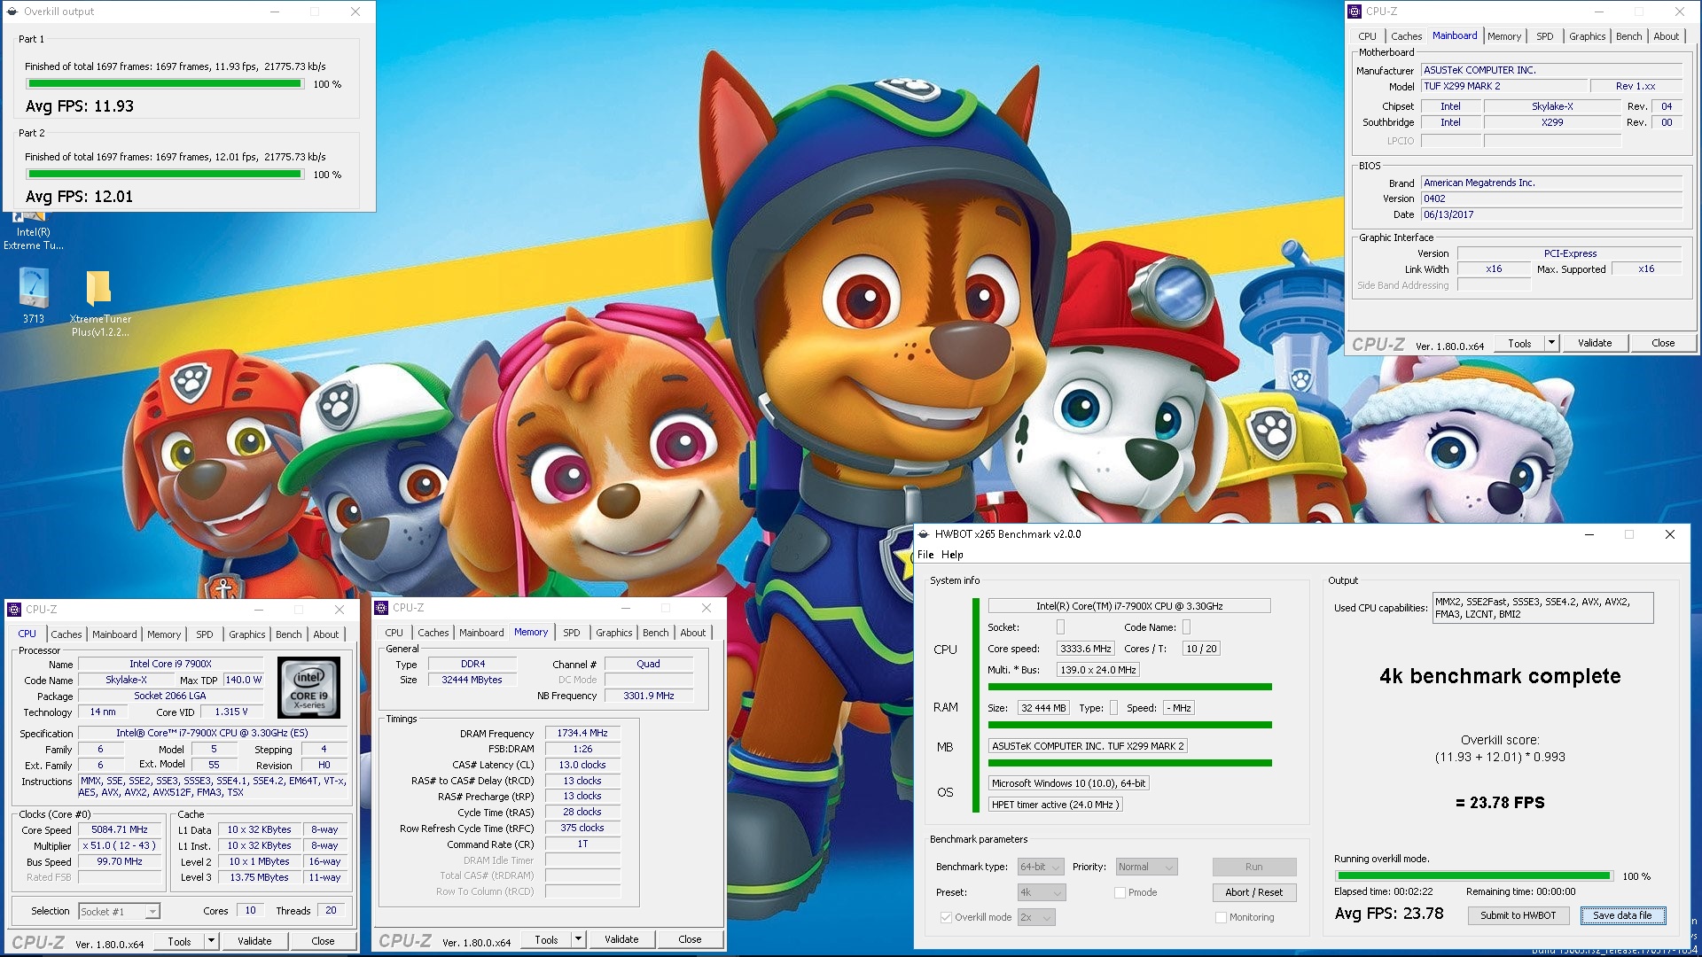Click the DRAM Frequency 1734.4 MHz value
Image resolution: width=1702 pixels, height=957 pixels.
[x=582, y=733]
